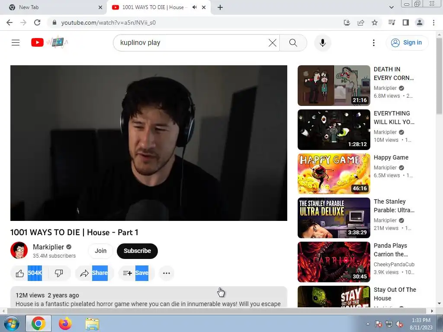
Task: Open Happy Game video thumbnail
Action: [x=334, y=174]
